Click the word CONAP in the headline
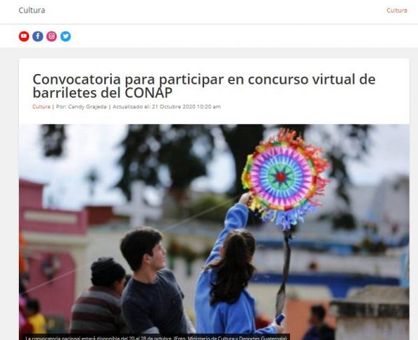418x340 pixels. 148,93
